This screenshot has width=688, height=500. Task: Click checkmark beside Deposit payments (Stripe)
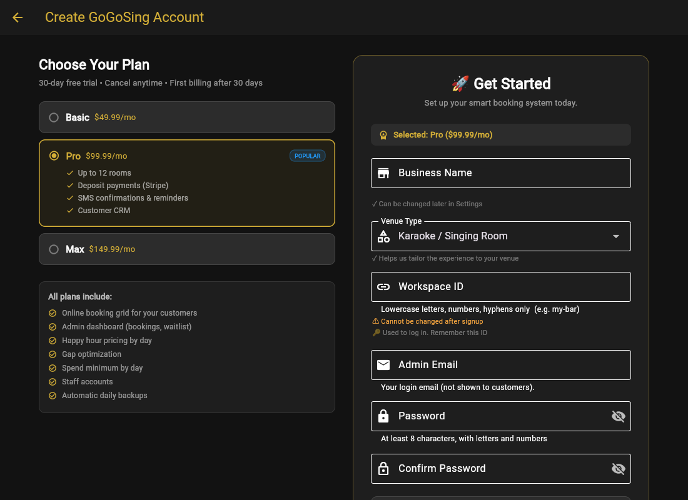coord(70,186)
